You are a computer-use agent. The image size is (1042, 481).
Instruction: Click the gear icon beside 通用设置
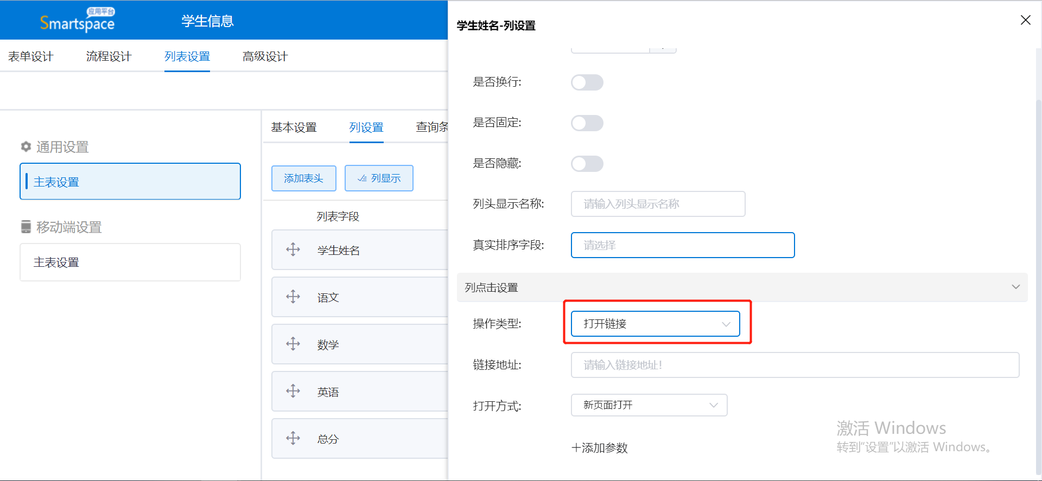click(x=26, y=146)
